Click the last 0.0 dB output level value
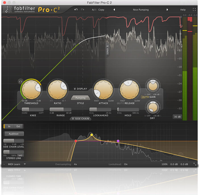This screenshot has height=195, width=199. tap(184, 164)
